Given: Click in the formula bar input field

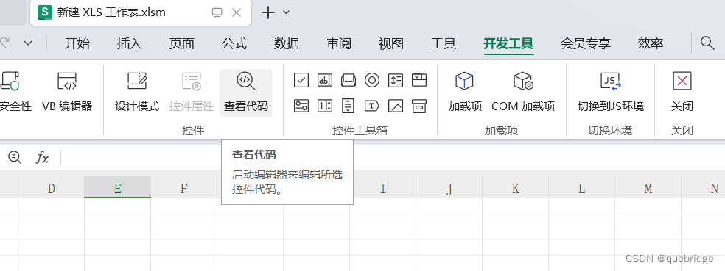Looking at the screenshot, I should (x=392, y=158).
